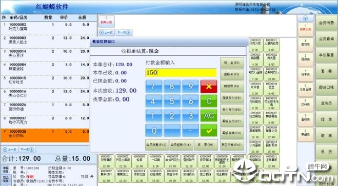Tap the decimal point key on keypad
The width and height of the screenshot is (338, 186).
(172, 131)
